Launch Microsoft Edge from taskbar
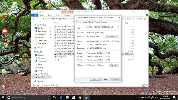This screenshot has height=100, width=178. [x=61, y=97]
